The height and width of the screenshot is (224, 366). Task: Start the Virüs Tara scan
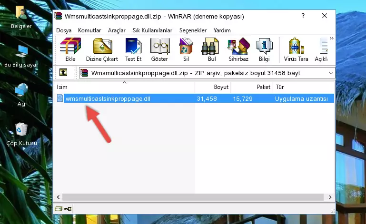click(296, 49)
